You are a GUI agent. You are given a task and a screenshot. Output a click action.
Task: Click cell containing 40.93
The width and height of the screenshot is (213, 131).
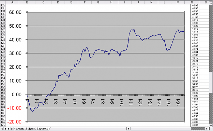(195, 5)
